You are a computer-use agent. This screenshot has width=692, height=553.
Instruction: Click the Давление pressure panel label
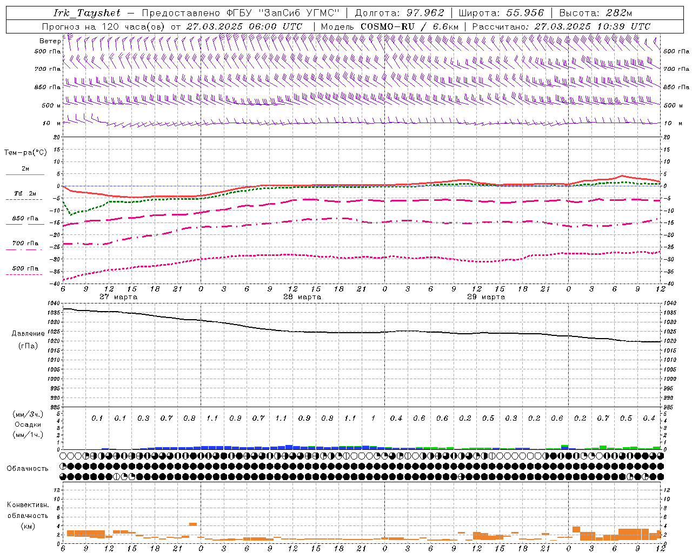[x=28, y=334]
